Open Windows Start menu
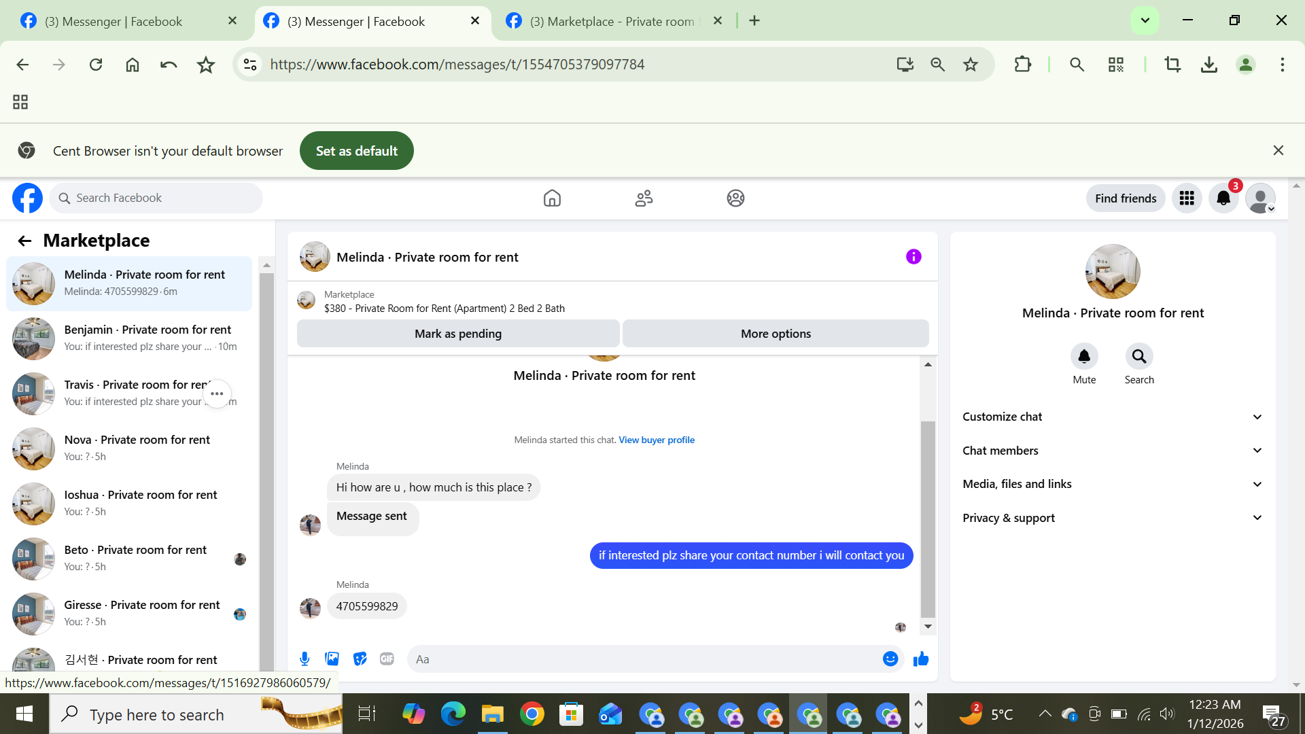Image resolution: width=1305 pixels, height=734 pixels. pos(24,714)
